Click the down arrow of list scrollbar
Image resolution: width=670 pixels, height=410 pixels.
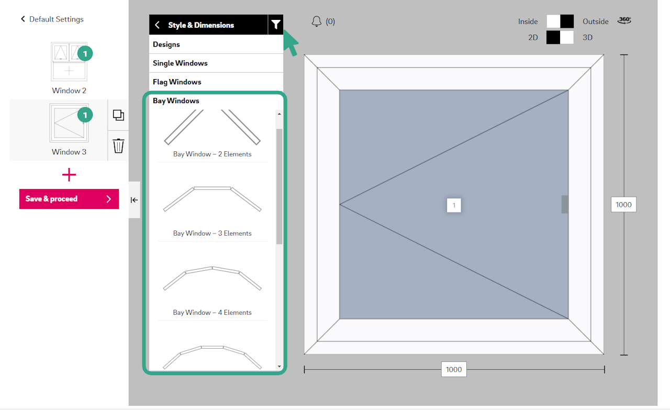279,367
